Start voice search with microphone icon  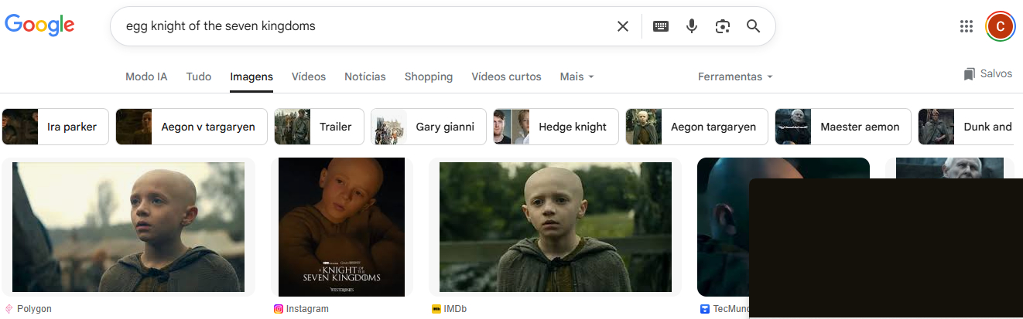coord(691,26)
